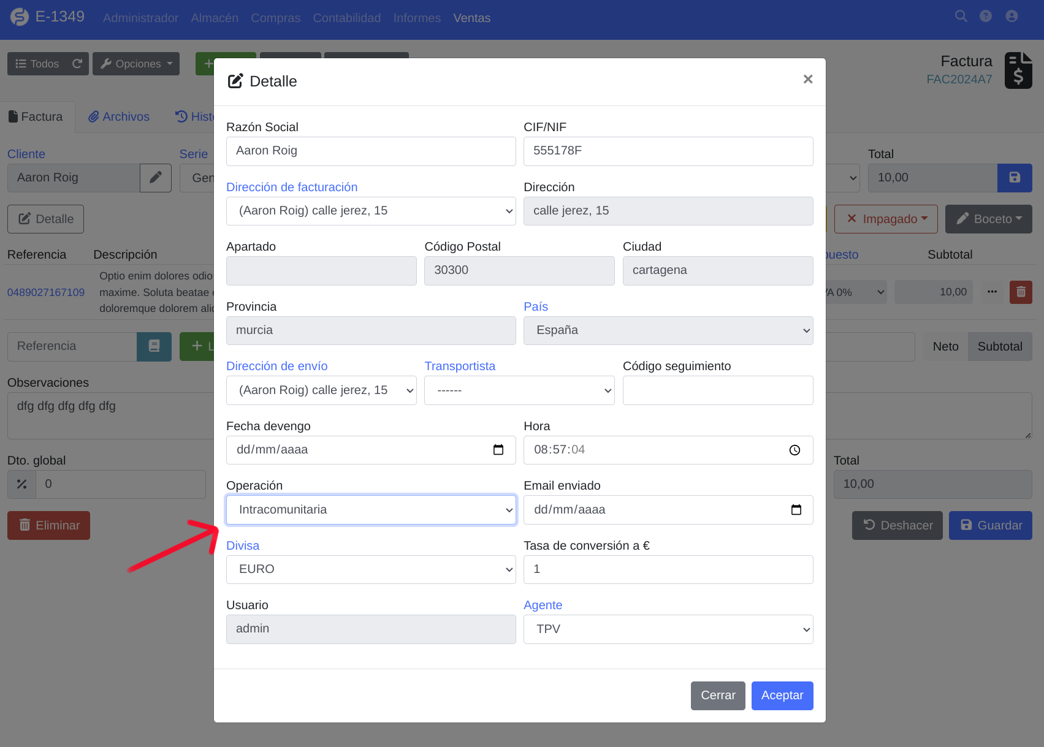Open the Boceto status dropdown
1044x747 pixels.
point(988,219)
